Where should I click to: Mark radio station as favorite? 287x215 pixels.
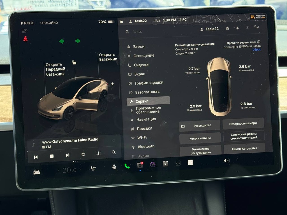click(x=83, y=154)
